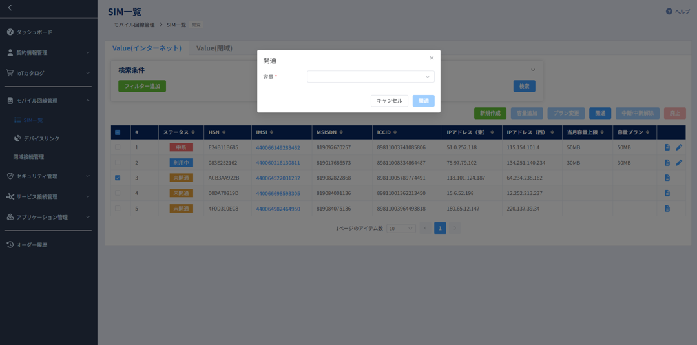697x345 pixels.
Task: Open the detail document icon for row 3
Action: [667, 178]
